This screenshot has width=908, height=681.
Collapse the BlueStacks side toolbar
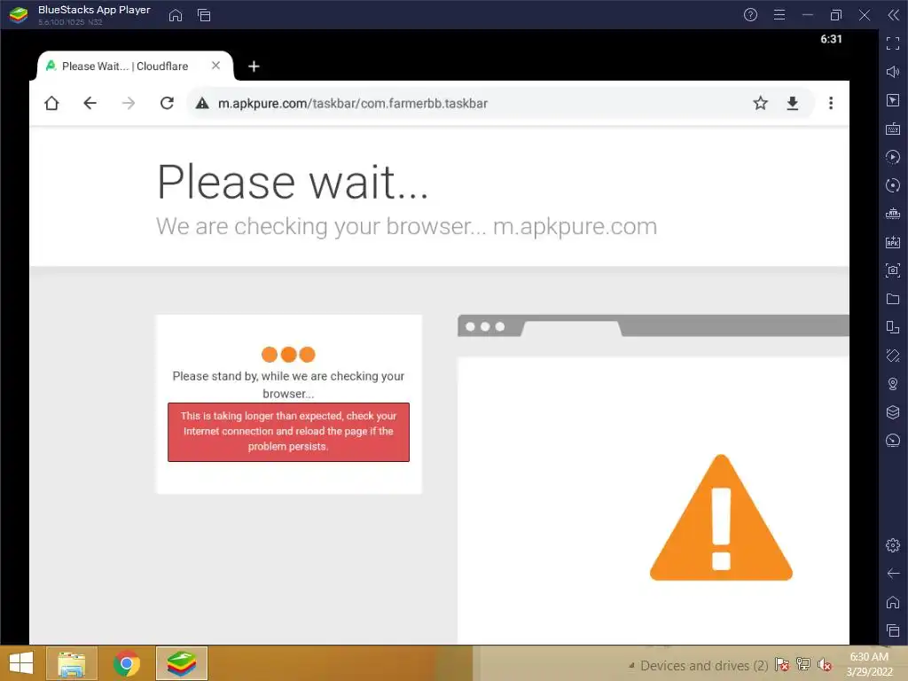tap(894, 15)
